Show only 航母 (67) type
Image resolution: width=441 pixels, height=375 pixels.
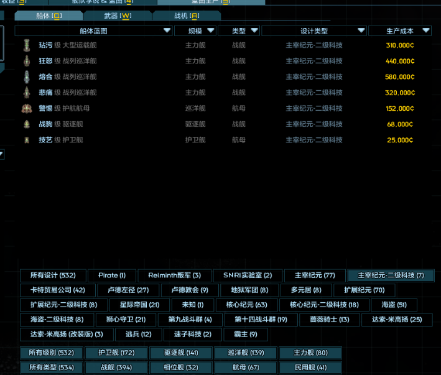coord(246,368)
